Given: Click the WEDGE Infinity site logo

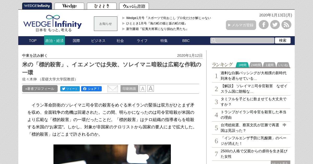Looking at the screenshot, I should coord(52,23).
